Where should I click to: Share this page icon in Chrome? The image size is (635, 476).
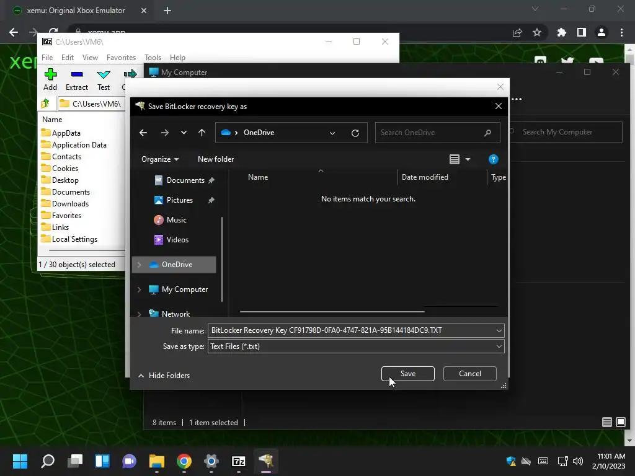tap(517, 32)
